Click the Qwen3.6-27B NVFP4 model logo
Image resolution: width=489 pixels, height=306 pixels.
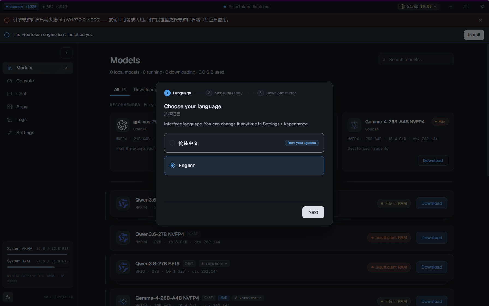coord(123,238)
